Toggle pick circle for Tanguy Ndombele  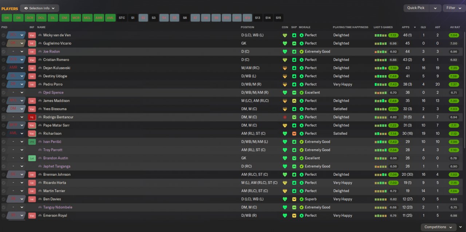pos(4,208)
